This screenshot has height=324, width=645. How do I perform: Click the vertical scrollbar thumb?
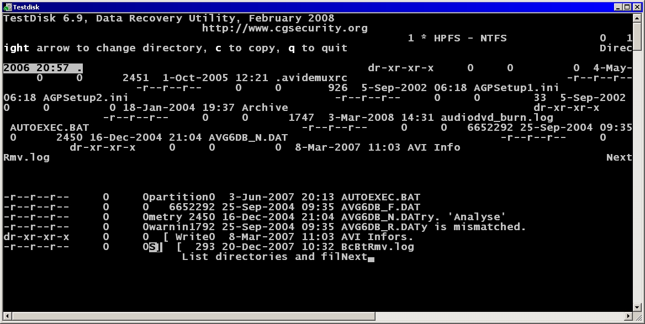[638, 36]
